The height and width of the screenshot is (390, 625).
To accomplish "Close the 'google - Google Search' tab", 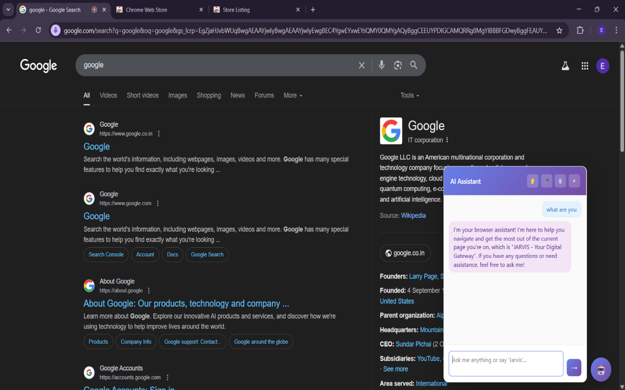I will click(104, 10).
